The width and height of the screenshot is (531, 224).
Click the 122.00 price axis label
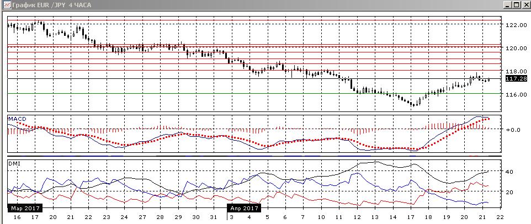coord(516,25)
